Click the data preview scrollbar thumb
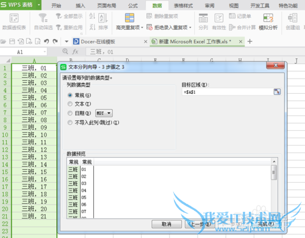 click(274, 172)
